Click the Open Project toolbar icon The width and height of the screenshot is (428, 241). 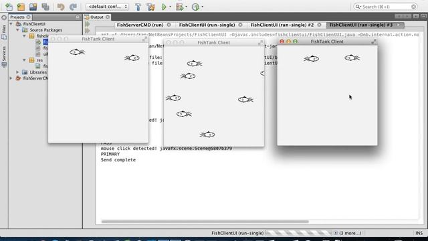pos(33,7)
